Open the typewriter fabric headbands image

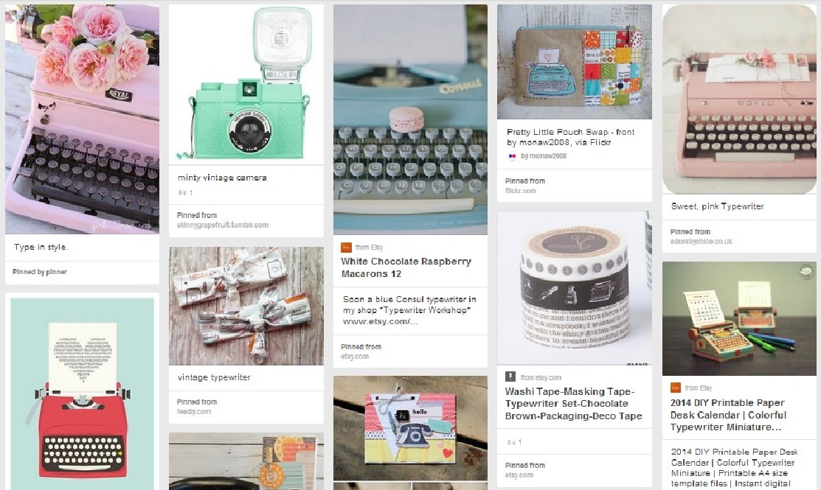tap(246, 306)
